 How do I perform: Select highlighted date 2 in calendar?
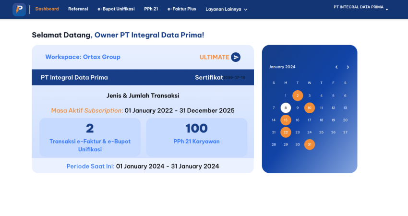tap(298, 96)
